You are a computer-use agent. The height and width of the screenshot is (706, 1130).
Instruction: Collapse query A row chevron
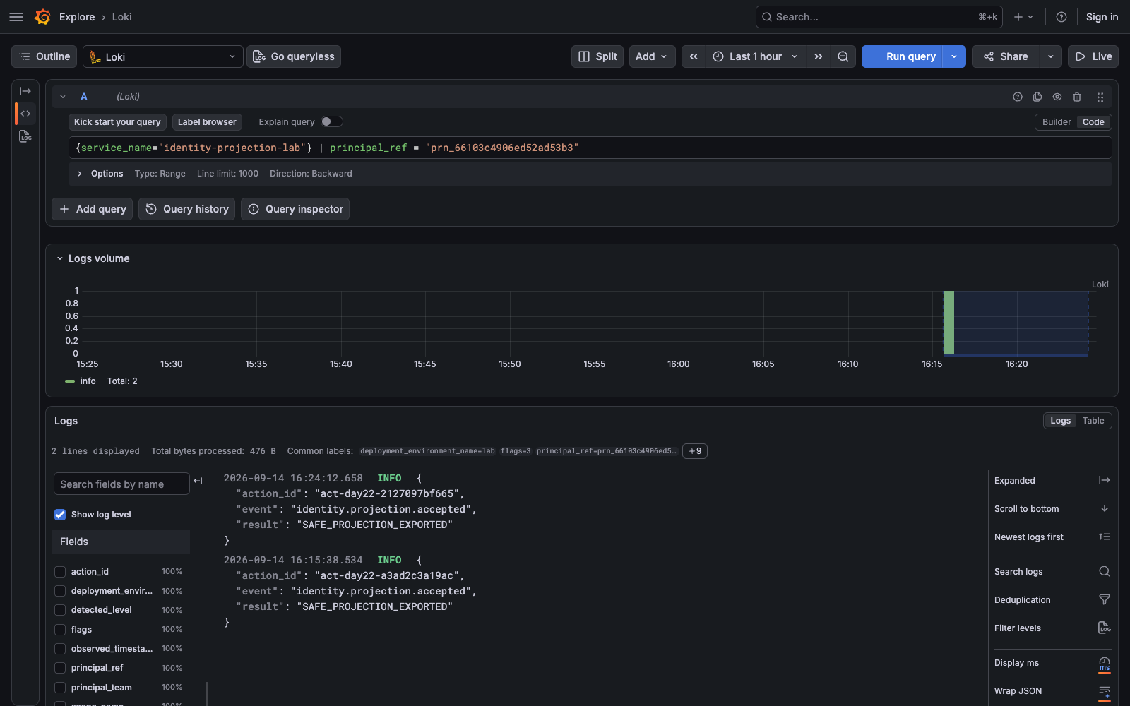coord(63,97)
